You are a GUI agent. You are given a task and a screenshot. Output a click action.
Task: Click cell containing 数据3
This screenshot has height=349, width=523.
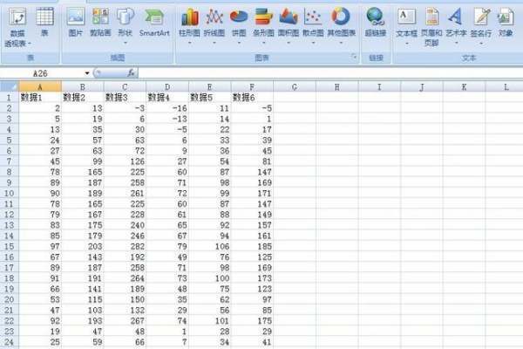pos(125,98)
